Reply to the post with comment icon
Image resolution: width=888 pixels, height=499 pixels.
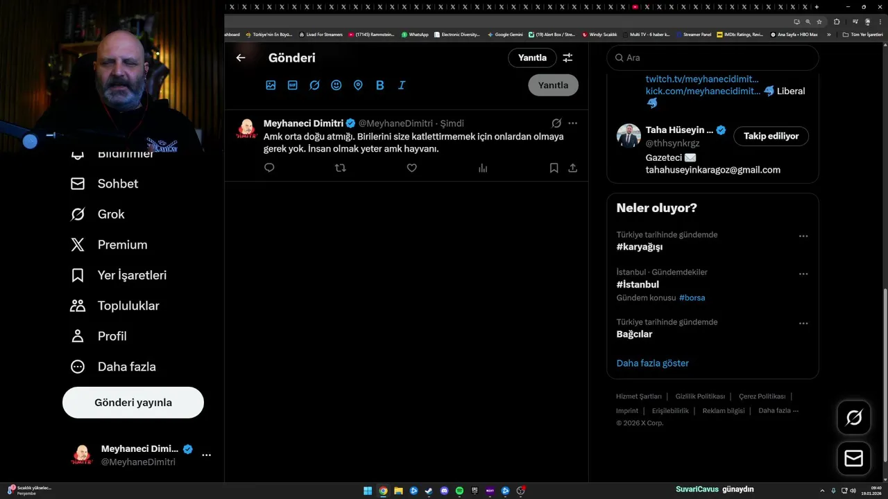(x=269, y=168)
